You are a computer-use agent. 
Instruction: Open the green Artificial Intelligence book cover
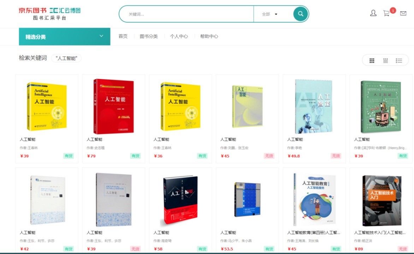tap(381, 107)
